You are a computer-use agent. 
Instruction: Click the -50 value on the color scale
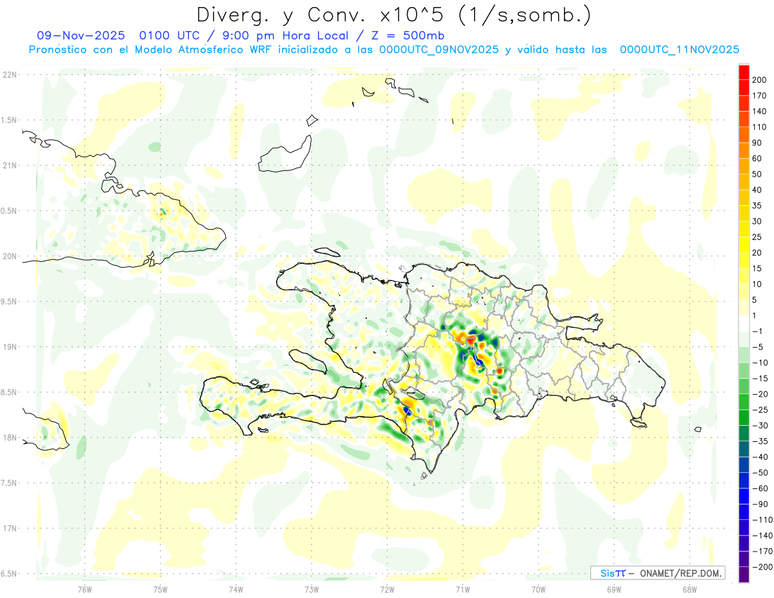point(759,473)
